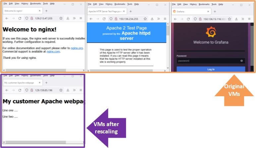Open the nginx.com link
Viewport: 256px width, 148px height.
pos(53,52)
